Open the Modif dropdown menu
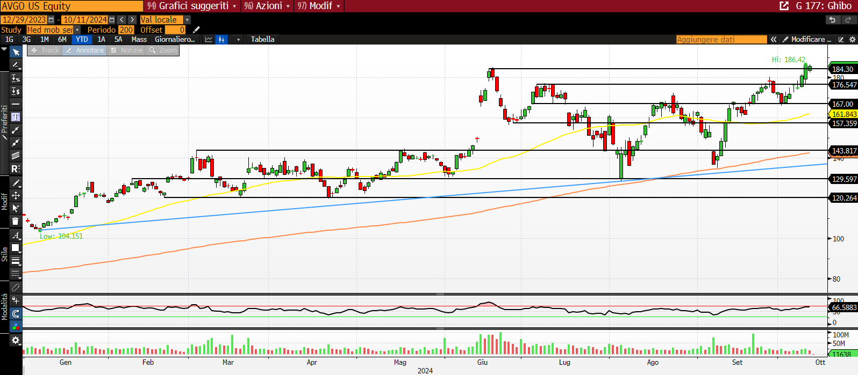Viewport: 858px width, 375px height. pos(319,6)
